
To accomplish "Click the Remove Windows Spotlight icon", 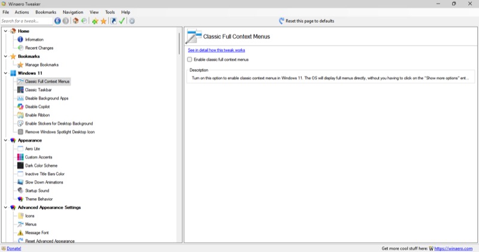I will [20, 132].
